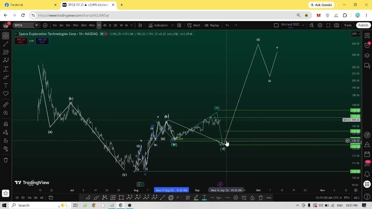Create an Alert from the top toolbar
372x209 pixels.
pyautogui.click(x=194, y=25)
